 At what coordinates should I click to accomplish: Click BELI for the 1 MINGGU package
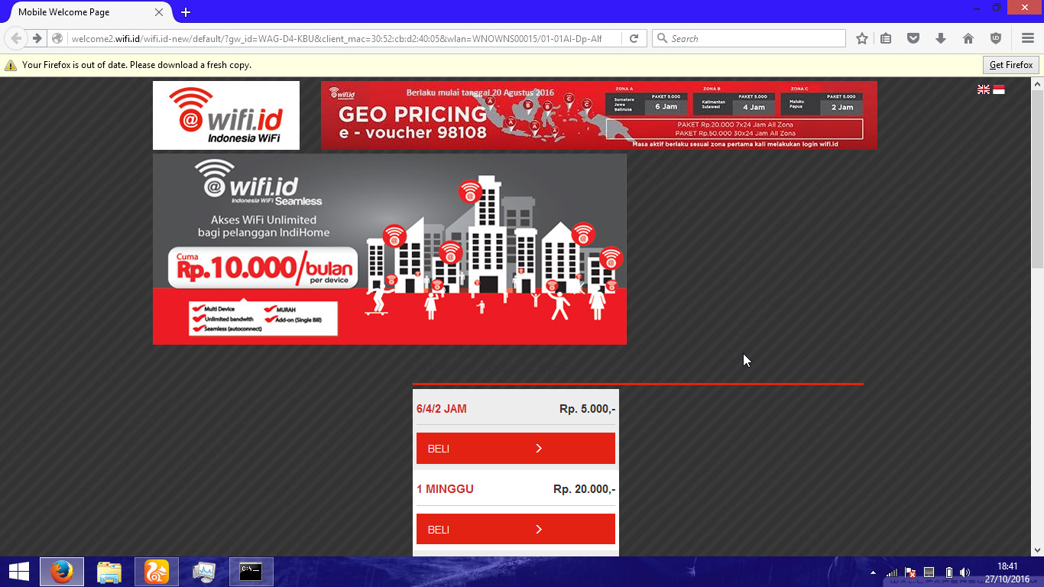[516, 530]
